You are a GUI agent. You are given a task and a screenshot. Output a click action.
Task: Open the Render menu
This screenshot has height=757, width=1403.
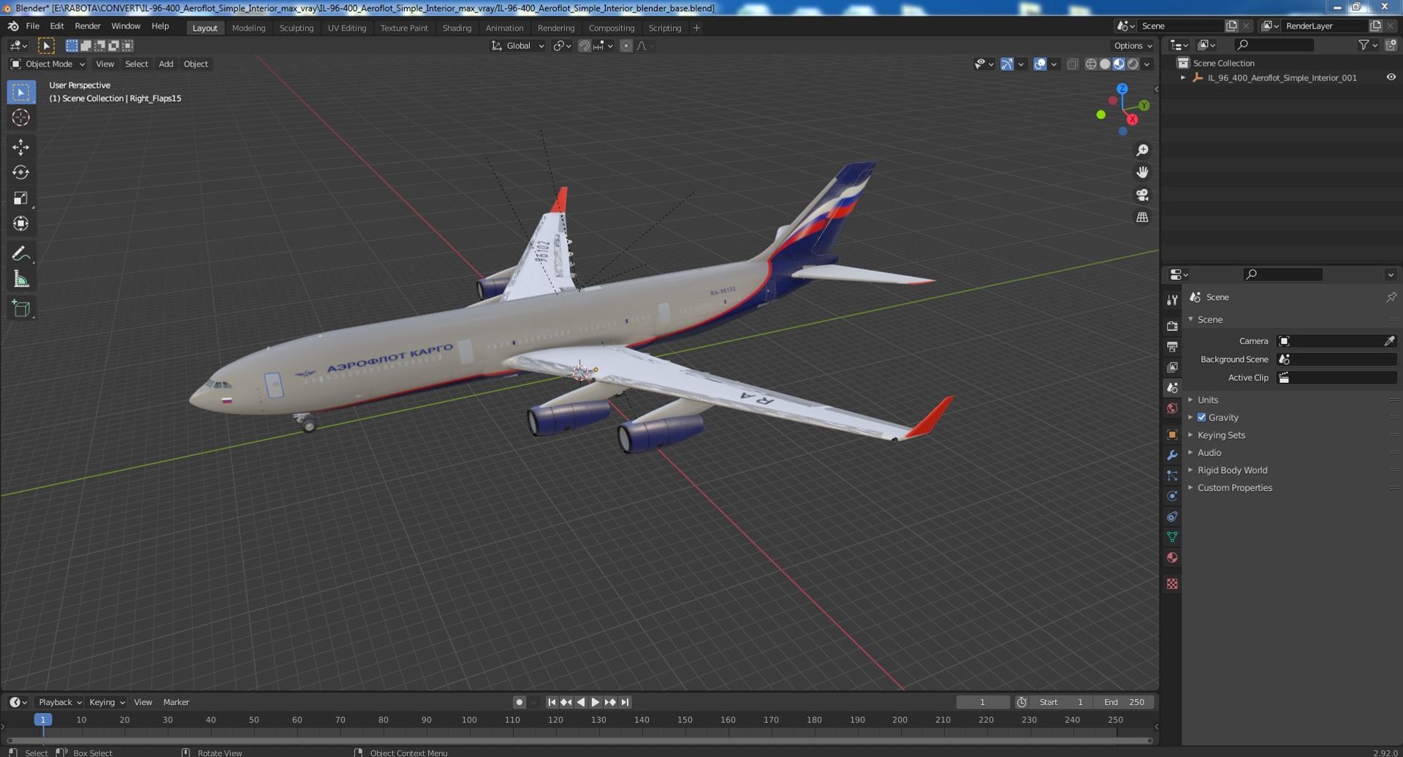[x=88, y=26]
